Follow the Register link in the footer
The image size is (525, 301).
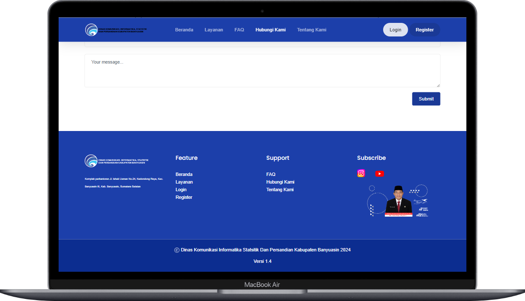tap(184, 197)
